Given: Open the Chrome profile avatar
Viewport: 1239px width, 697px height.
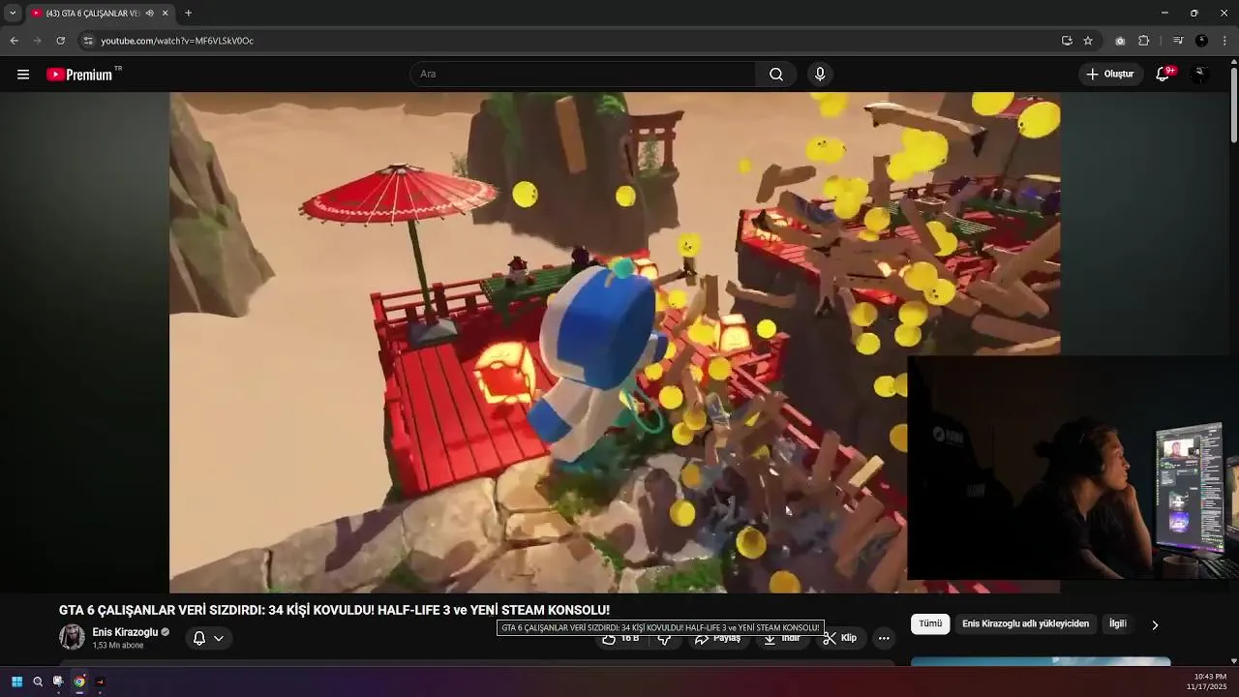Looking at the screenshot, I should [1201, 41].
